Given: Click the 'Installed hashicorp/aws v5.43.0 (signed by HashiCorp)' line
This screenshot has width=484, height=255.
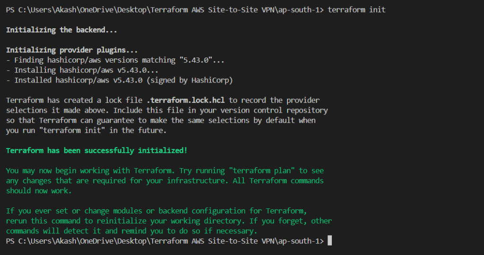Looking at the screenshot, I should (x=120, y=81).
